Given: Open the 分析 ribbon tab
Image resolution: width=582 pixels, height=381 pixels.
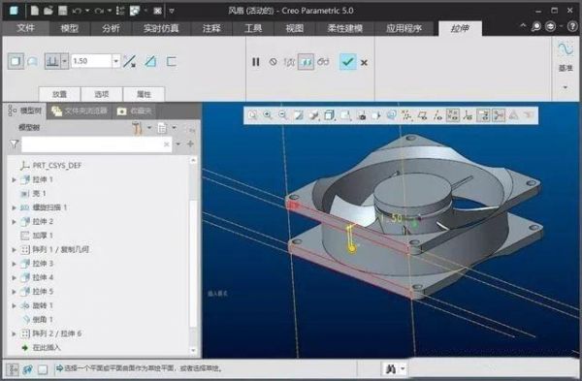Looking at the screenshot, I should coord(111,28).
